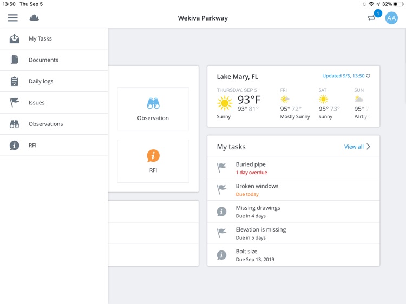This screenshot has height=304, width=406.
Task: Go to Daily logs in side menu
Action: 54,81
